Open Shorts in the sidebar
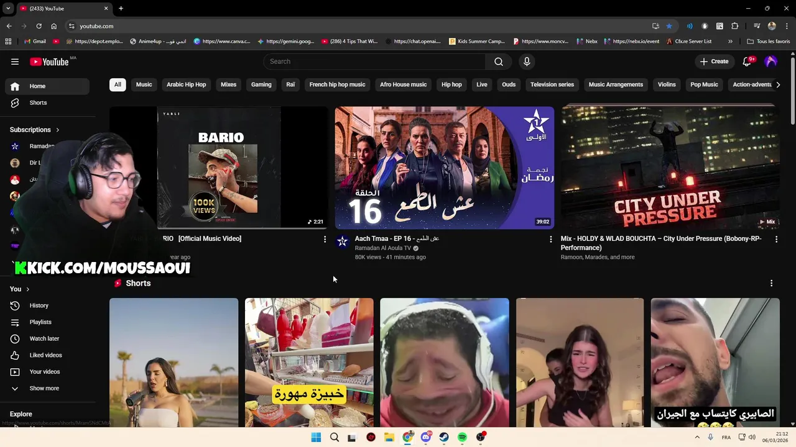This screenshot has height=447, width=796. (x=47, y=102)
